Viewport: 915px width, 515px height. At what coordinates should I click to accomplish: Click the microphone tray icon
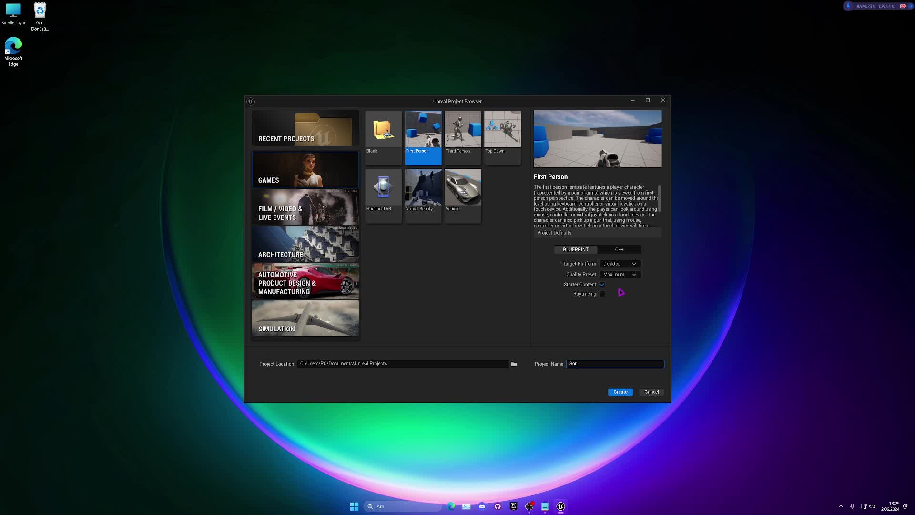click(x=852, y=506)
